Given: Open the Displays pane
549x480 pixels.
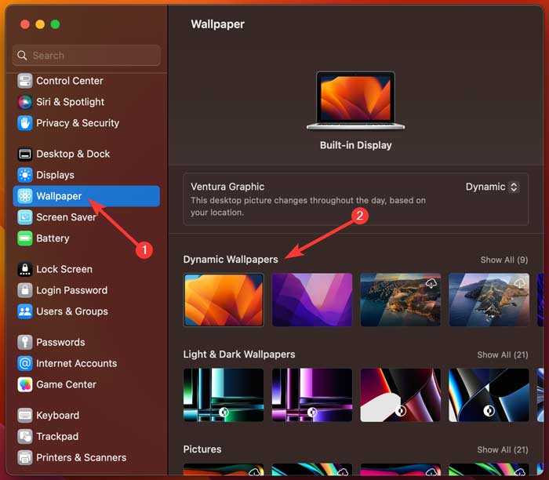Looking at the screenshot, I should 56,175.
